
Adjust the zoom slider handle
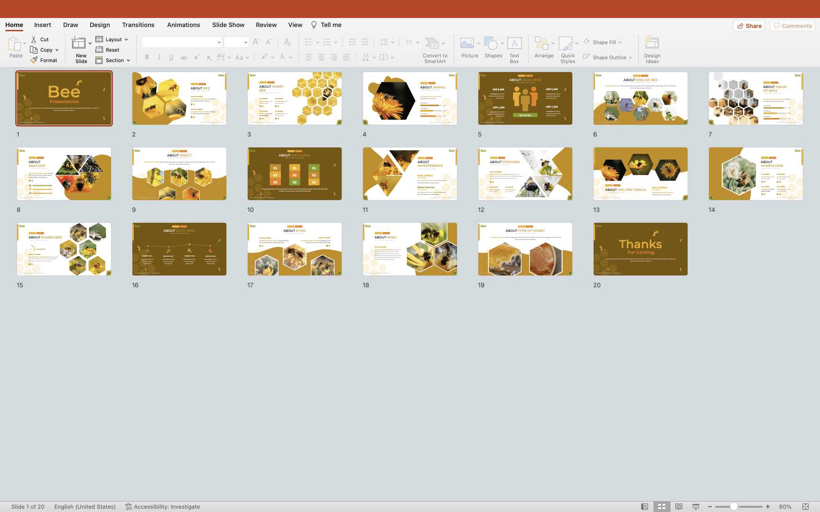(x=734, y=506)
